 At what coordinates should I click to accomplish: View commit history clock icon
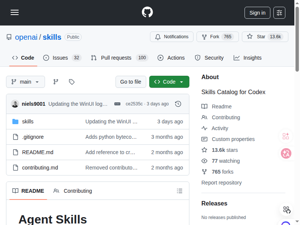tap(178, 104)
